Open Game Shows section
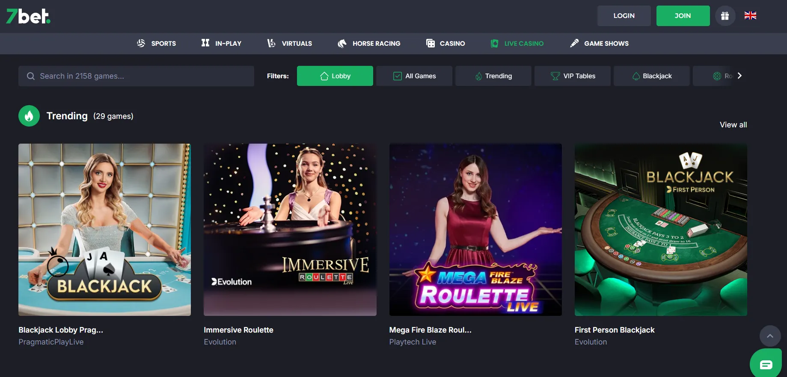The width and height of the screenshot is (787, 377). coord(600,43)
